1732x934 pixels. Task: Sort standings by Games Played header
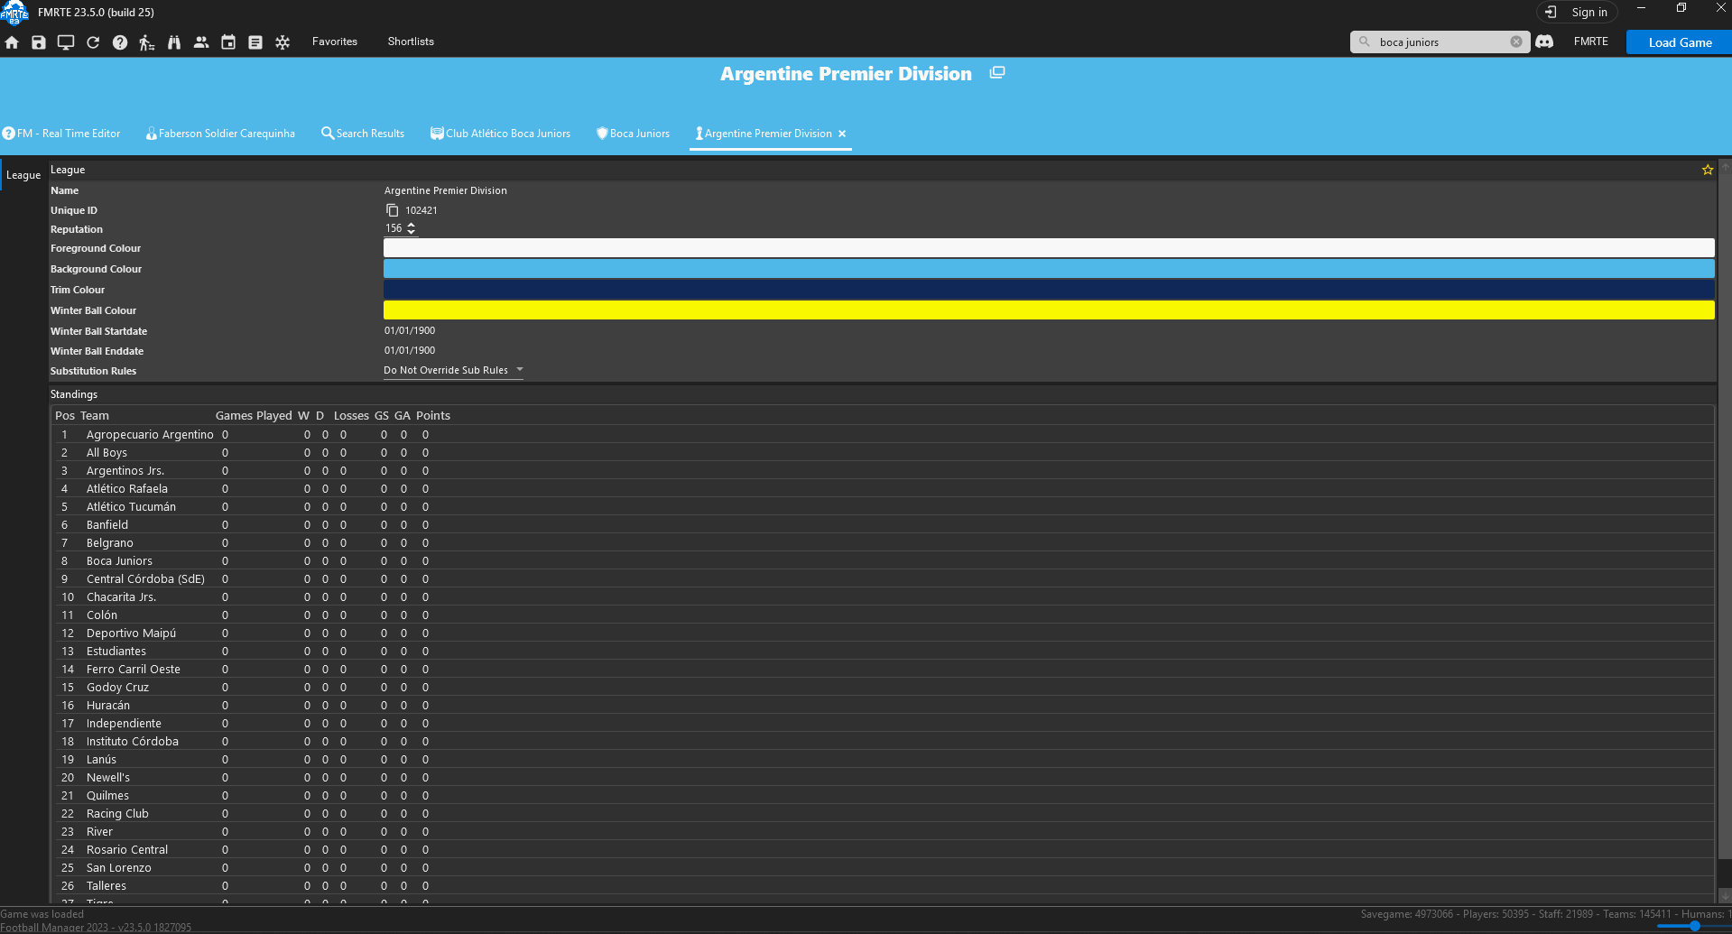(254, 416)
